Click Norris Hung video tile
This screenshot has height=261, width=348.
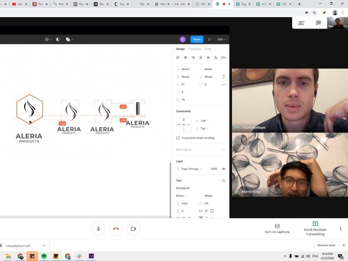tap(290, 165)
